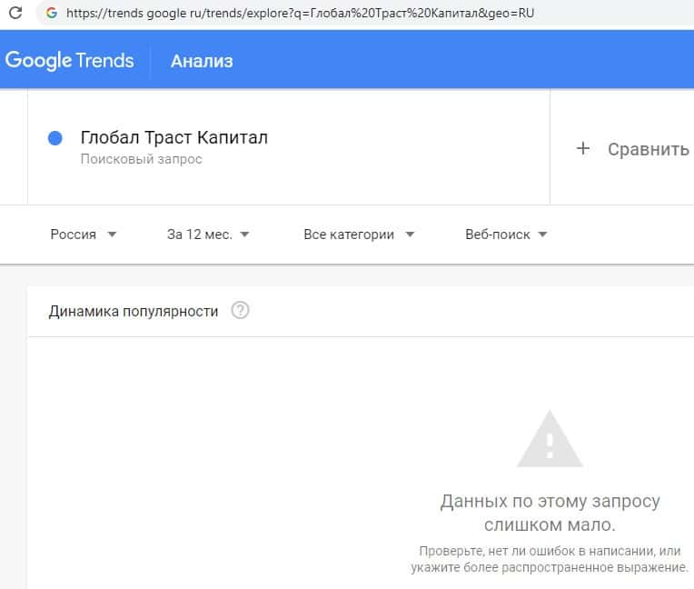
Task: Click the arrow next to Веб-поиск
Action: [x=542, y=235]
